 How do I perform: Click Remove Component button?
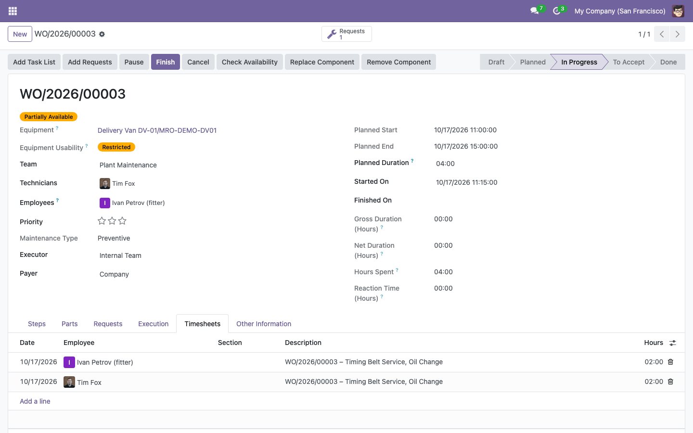pos(399,62)
